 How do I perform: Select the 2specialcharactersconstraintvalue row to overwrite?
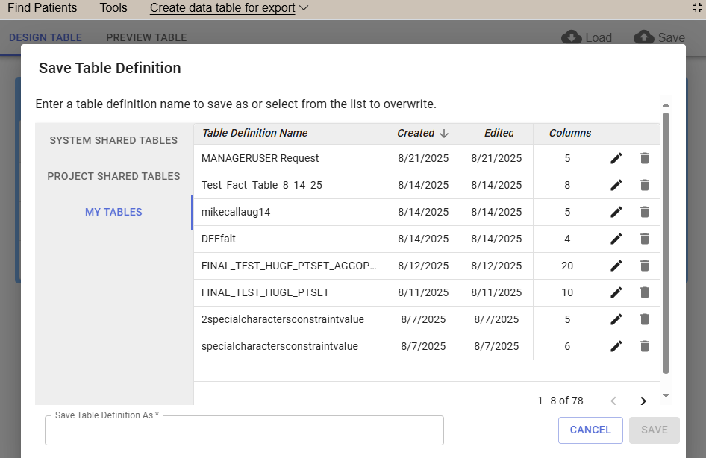click(282, 319)
